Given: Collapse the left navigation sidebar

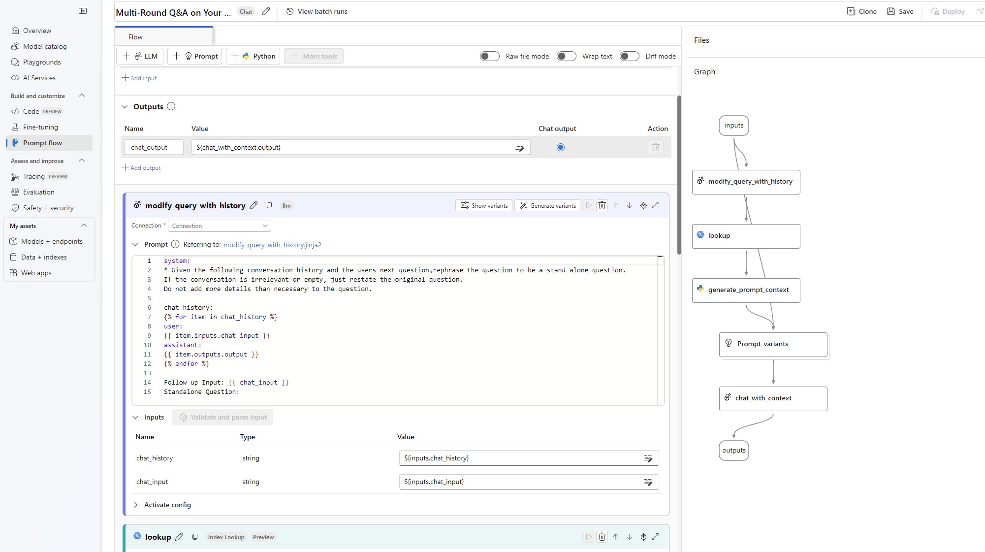Looking at the screenshot, I should click(83, 11).
